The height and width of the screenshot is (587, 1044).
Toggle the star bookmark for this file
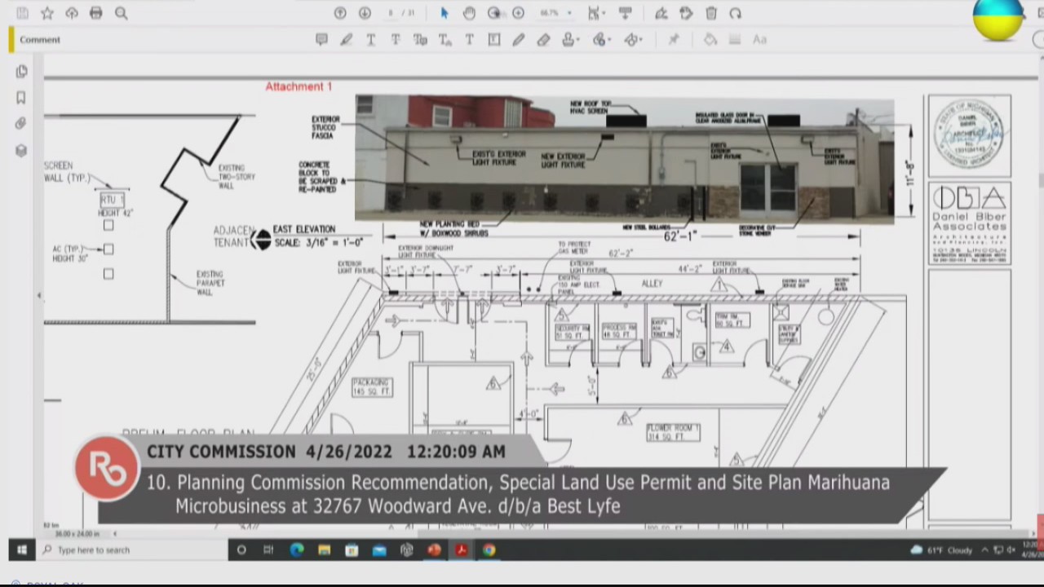click(x=47, y=13)
